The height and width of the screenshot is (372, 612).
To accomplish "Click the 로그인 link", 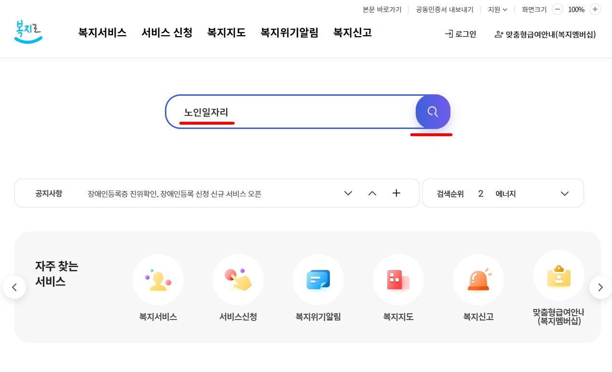I will point(460,34).
